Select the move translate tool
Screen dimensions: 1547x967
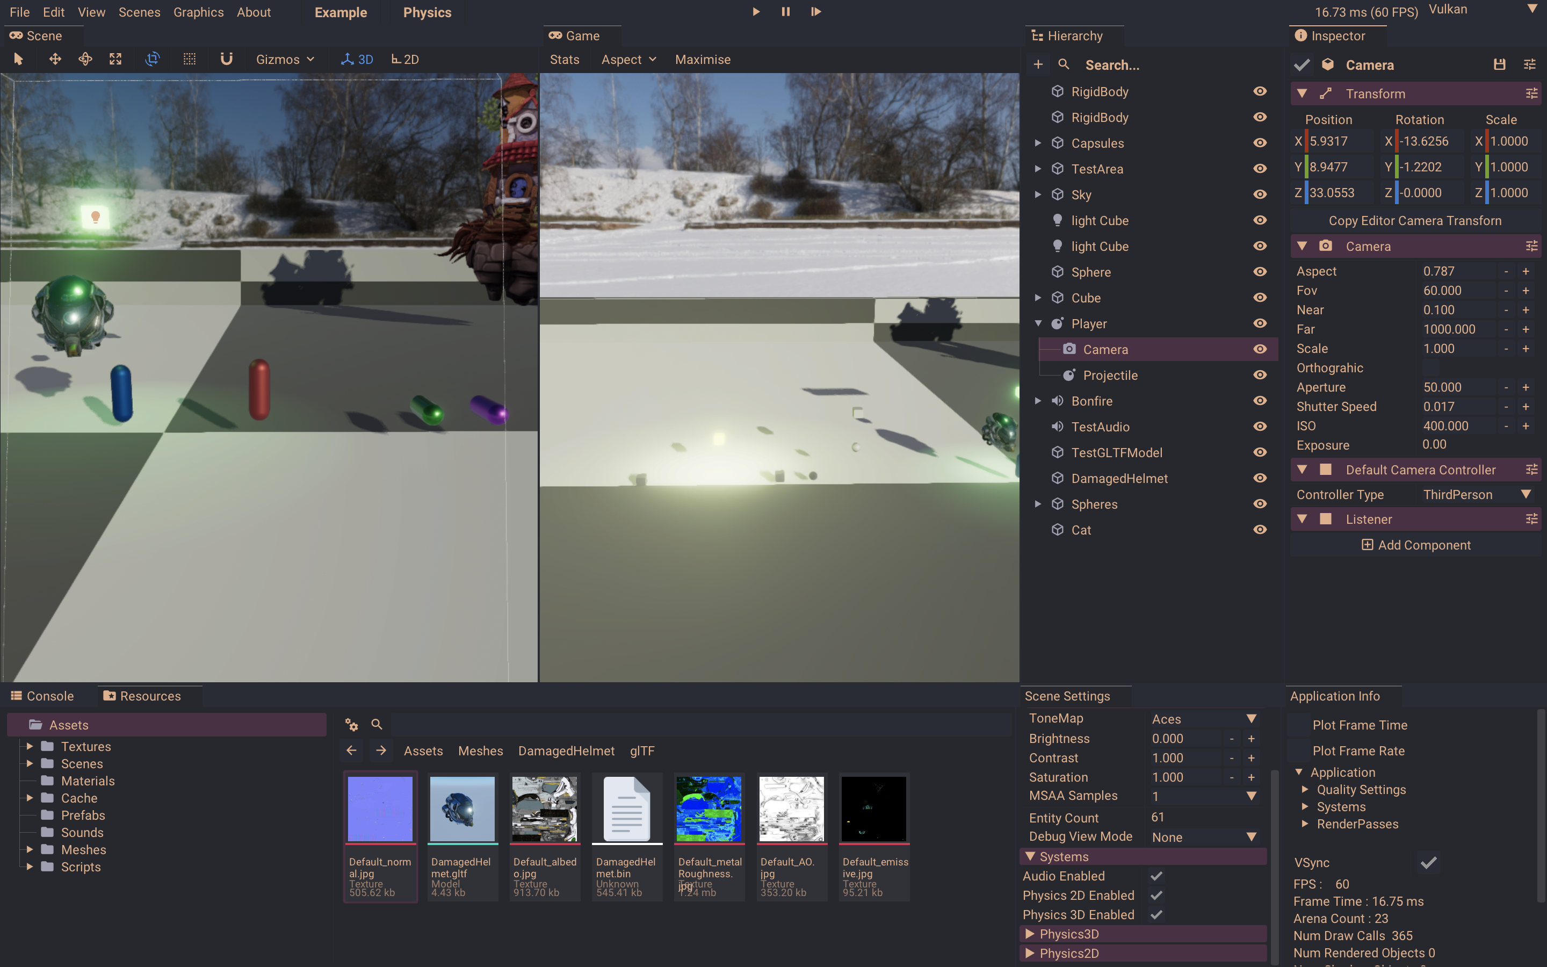55,60
